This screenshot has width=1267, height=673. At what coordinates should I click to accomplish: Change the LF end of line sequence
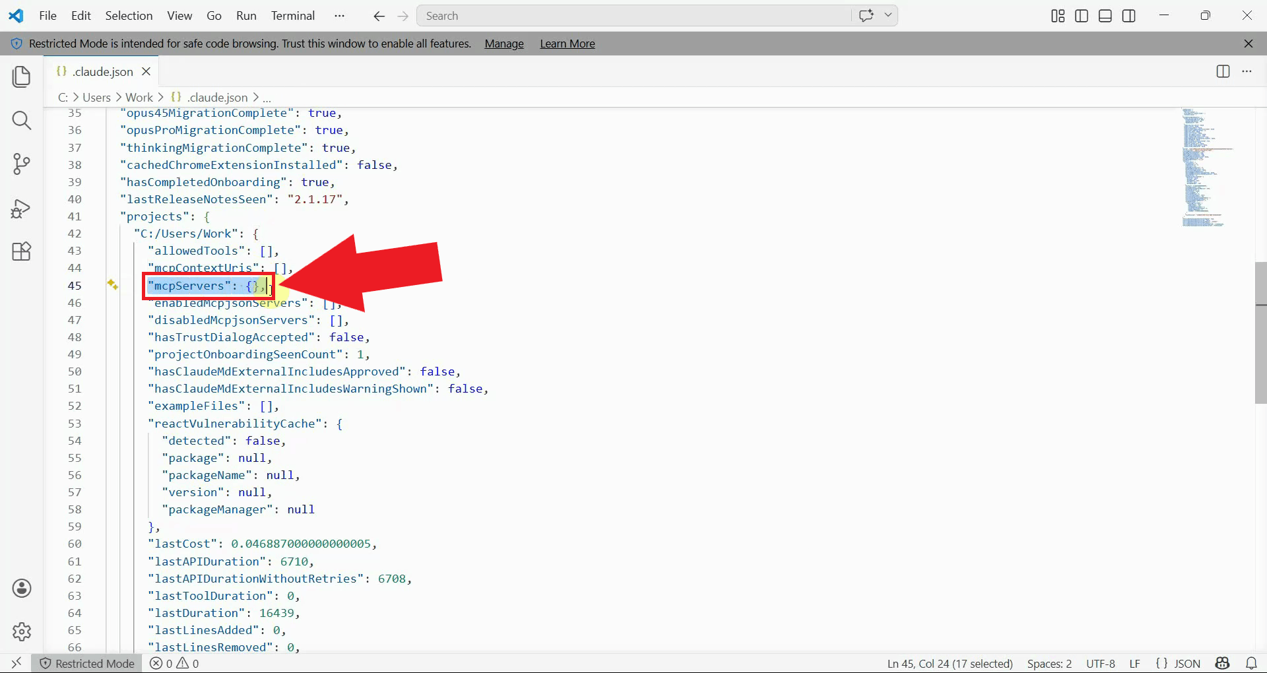1134,663
